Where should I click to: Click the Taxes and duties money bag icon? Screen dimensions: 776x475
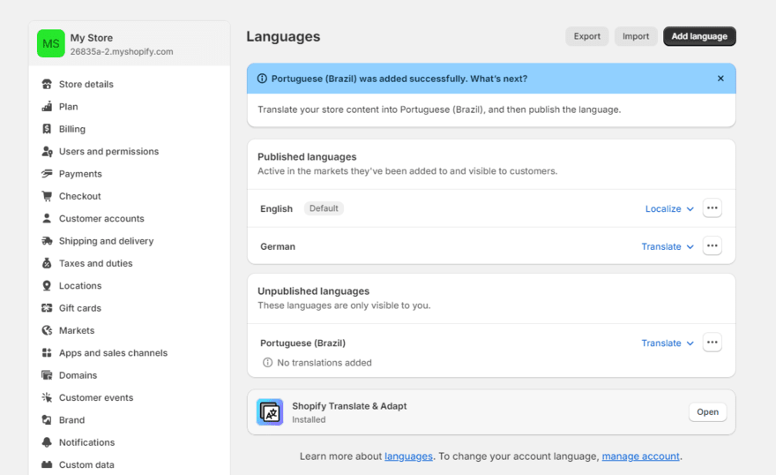(47, 263)
